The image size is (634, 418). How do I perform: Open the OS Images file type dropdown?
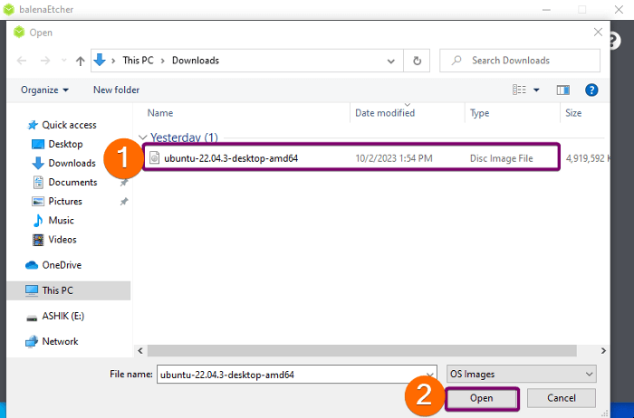click(x=521, y=374)
